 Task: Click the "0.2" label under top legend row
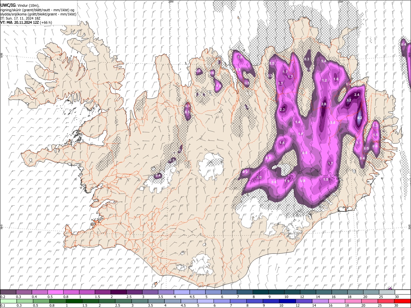pyautogui.click(x=3, y=297)
